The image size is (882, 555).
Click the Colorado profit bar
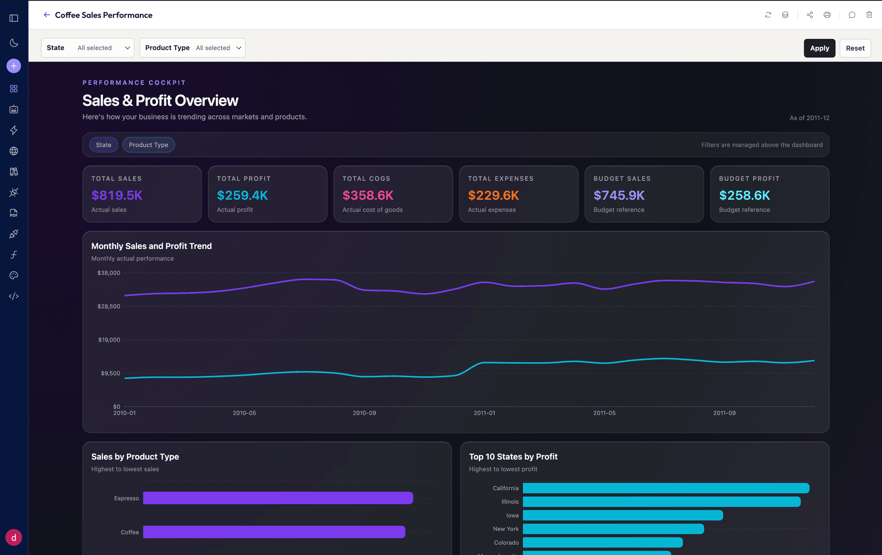click(602, 543)
